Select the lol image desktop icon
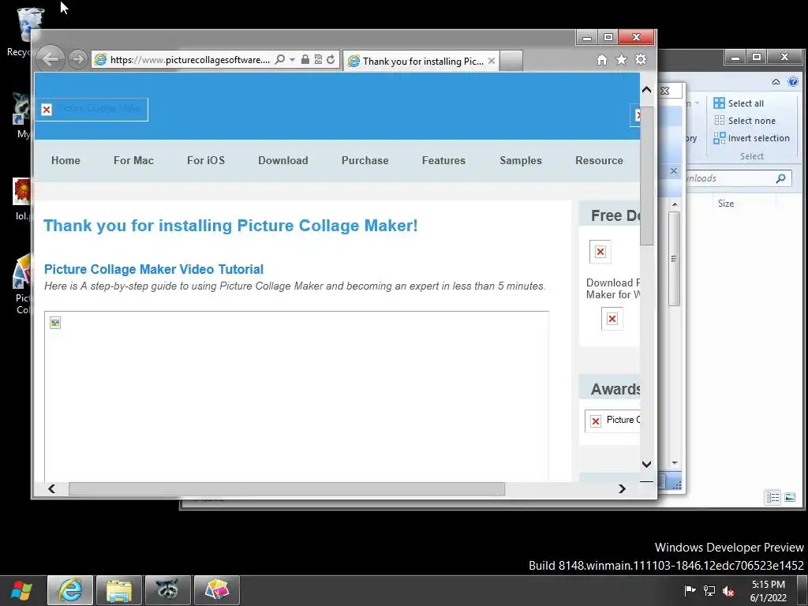 (22, 200)
